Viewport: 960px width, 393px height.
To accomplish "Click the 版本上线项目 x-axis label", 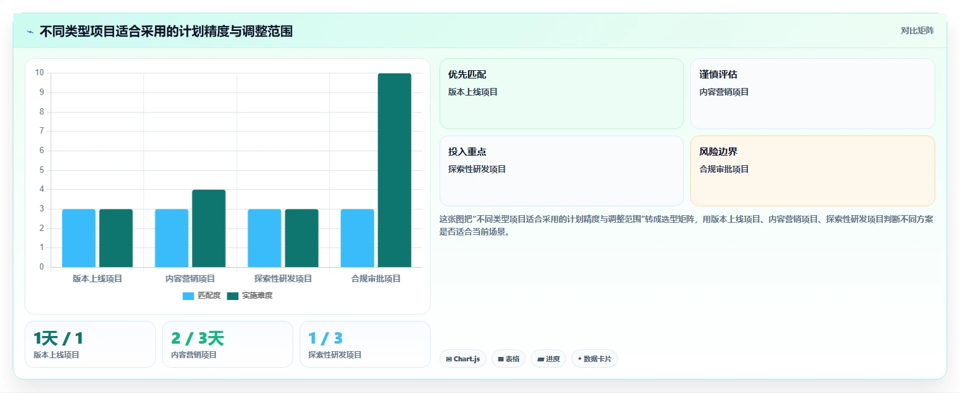I will [98, 278].
